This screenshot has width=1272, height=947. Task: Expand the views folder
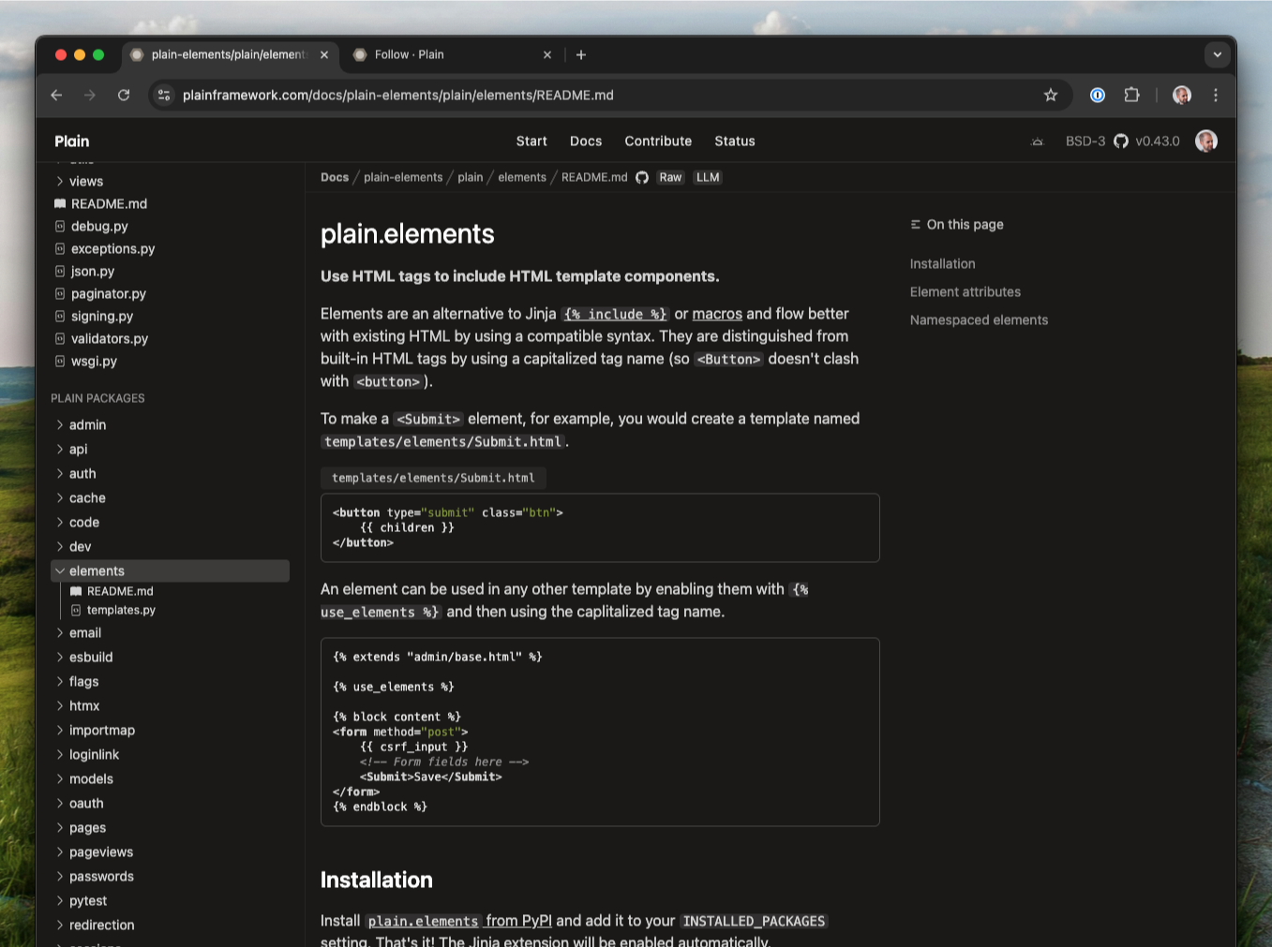coord(86,181)
